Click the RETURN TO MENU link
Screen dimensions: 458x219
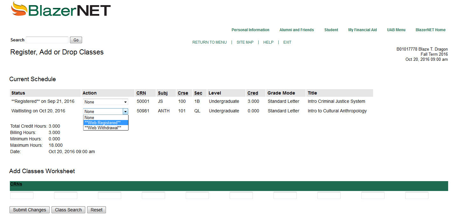pyautogui.click(x=209, y=42)
